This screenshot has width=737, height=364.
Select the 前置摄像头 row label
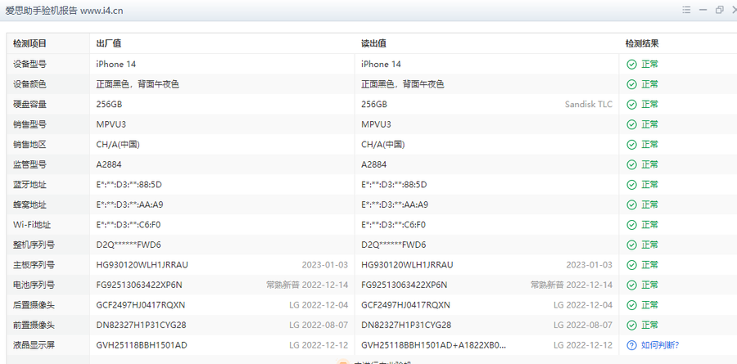(x=34, y=325)
